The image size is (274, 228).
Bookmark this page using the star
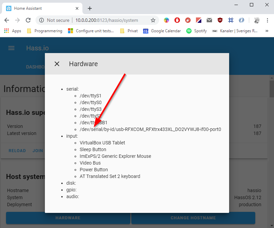click(153, 20)
